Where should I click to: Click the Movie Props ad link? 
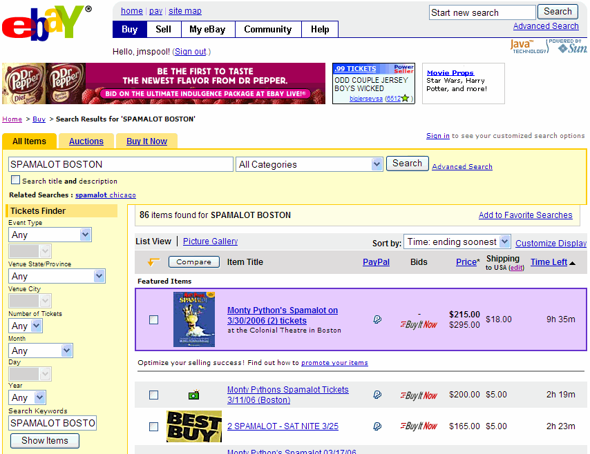click(x=450, y=73)
